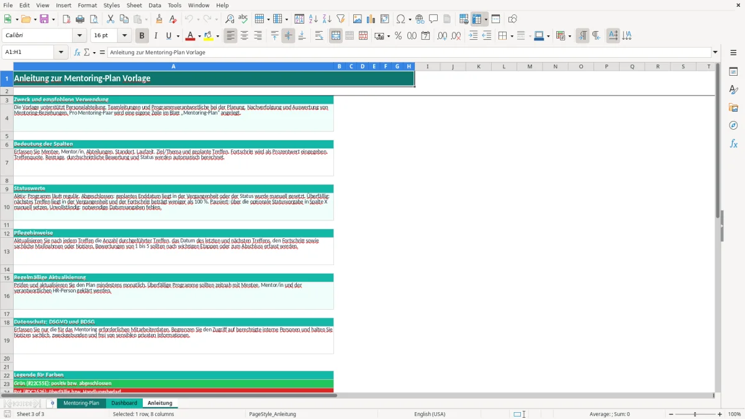
Task: Click Freeze Rows and Columns icon
Action: coord(477,19)
